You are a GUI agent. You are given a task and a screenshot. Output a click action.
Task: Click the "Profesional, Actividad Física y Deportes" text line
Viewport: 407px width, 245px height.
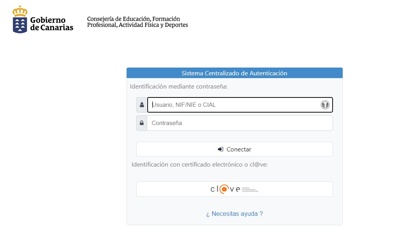click(137, 25)
